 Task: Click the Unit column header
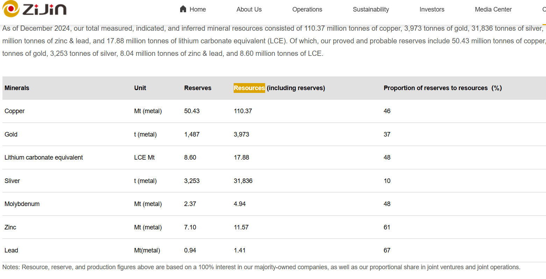click(140, 88)
